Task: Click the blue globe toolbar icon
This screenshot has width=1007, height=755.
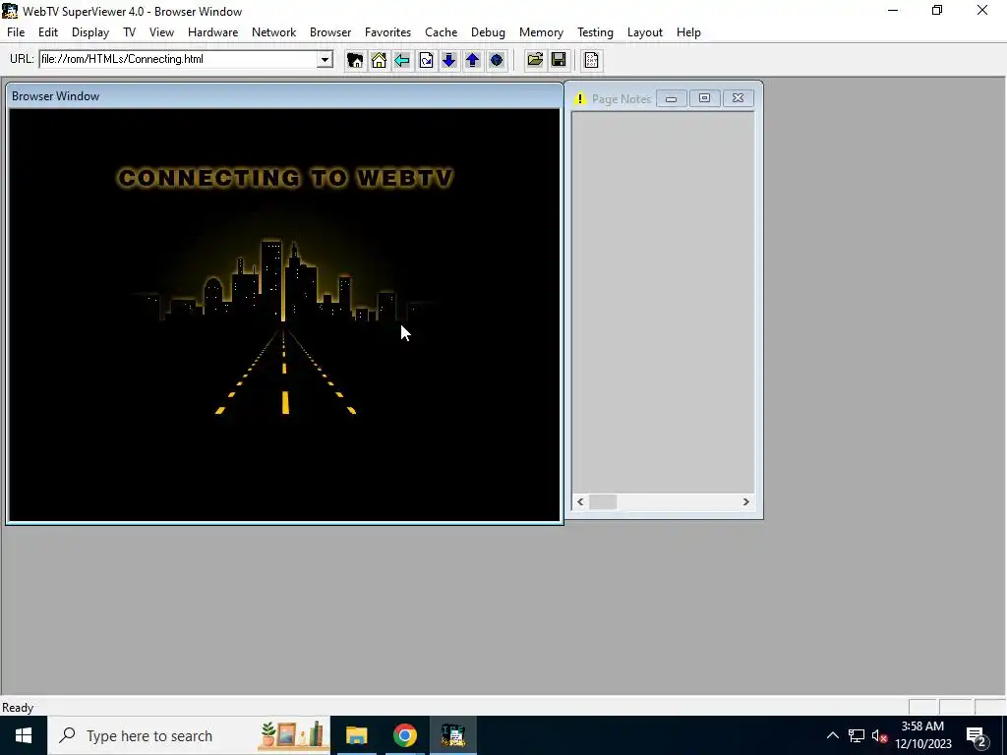Action: point(497,60)
